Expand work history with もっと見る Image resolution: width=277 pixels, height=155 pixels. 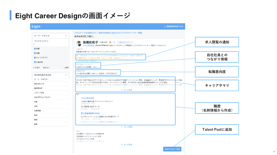click(x=127, y=127)
